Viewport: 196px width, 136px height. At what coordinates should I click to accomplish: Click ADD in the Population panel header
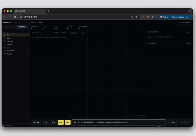click(63, 32)
